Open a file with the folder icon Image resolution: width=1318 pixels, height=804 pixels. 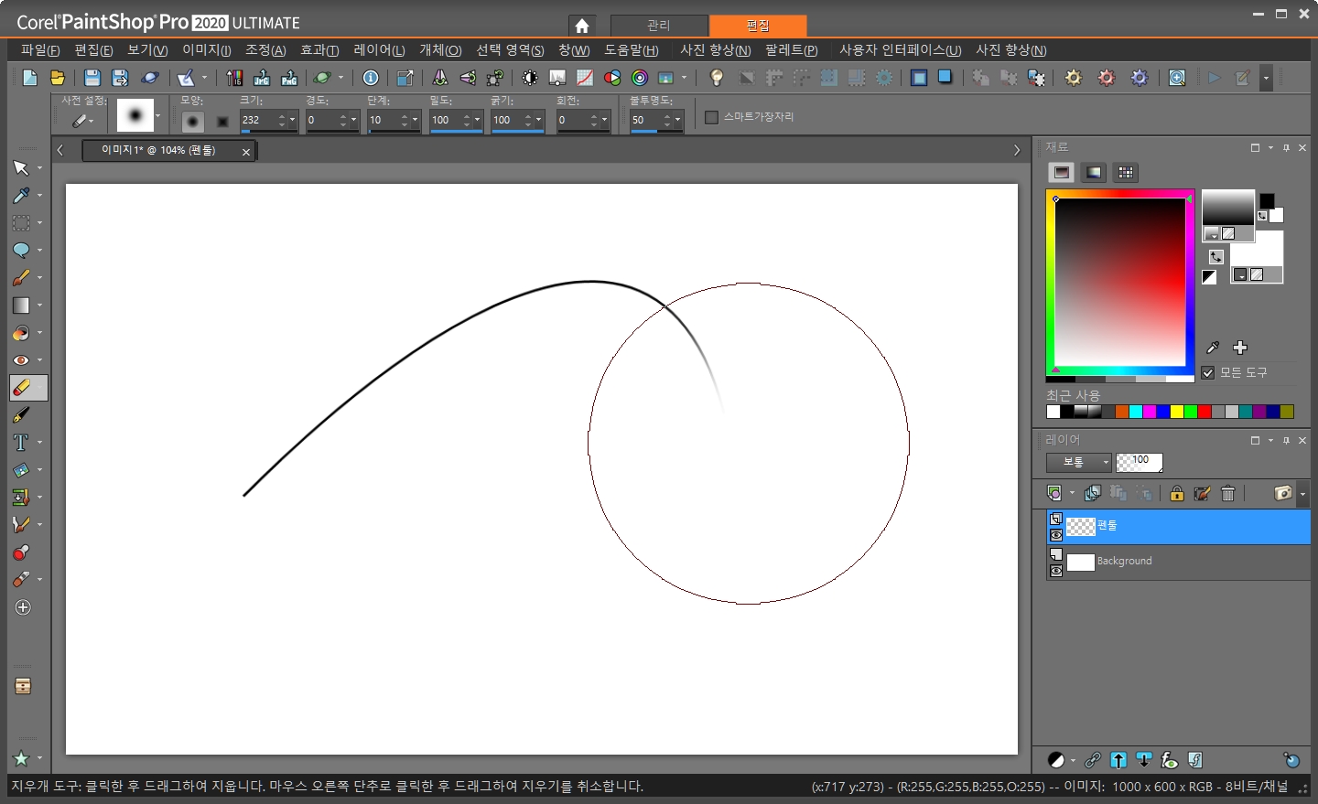click(x=57, y=78)
